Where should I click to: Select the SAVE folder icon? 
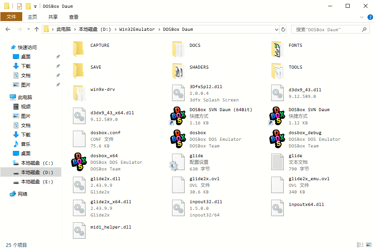[x=79, y=71]
